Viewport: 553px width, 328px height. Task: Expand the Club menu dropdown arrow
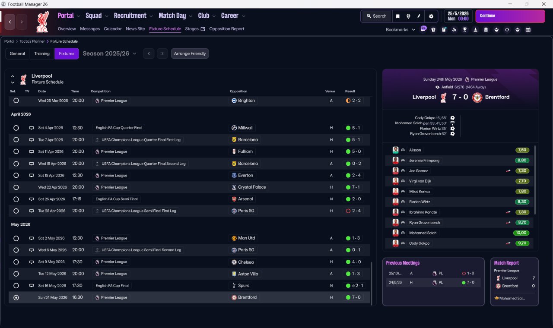coord(214,16)
